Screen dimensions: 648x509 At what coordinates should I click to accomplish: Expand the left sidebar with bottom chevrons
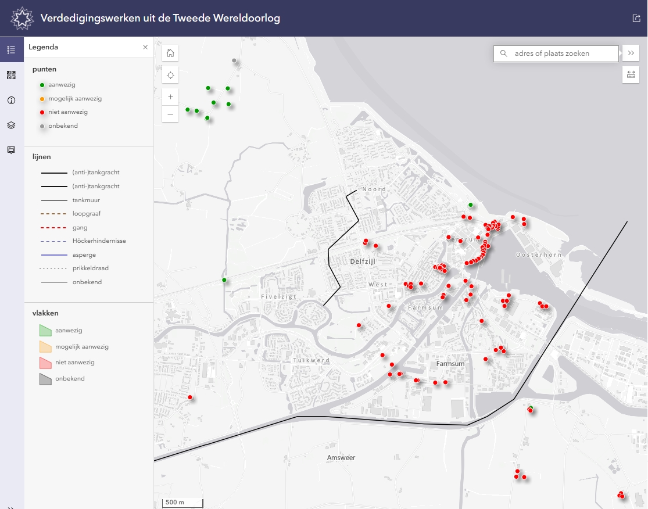pyautogui.click(x=11, y=506)
